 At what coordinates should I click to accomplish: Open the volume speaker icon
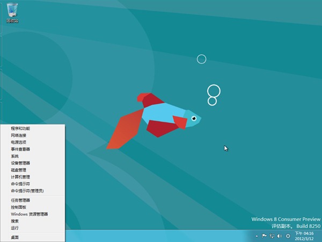(x=280, y=236)
